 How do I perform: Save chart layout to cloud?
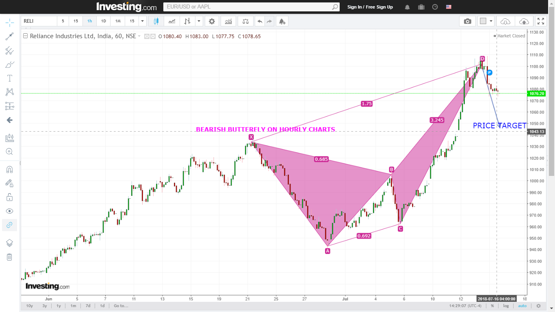tap(524, 21)
